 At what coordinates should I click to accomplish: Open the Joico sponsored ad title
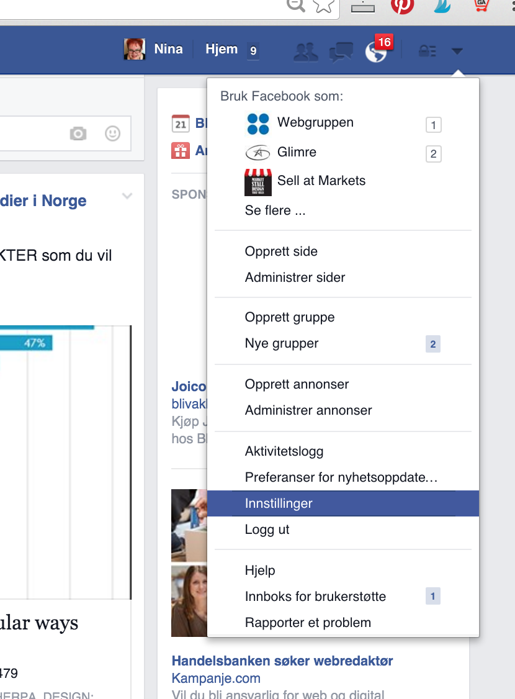tap(189, 387)
